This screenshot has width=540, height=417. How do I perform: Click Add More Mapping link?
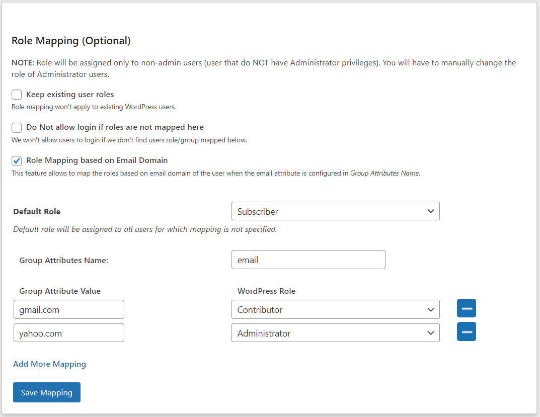[x=50, y=364]
